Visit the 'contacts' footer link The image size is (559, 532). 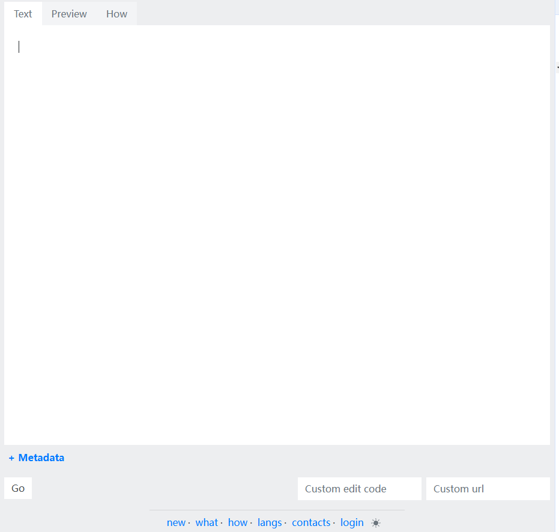point(311,522)
